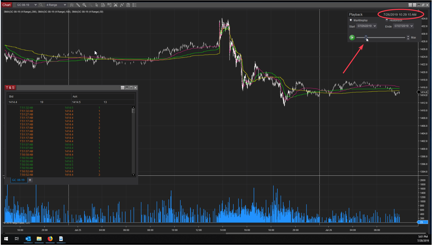Click T&S scrollbar down arrow
The image size is (433, 245).
click(x=133, y=175)
